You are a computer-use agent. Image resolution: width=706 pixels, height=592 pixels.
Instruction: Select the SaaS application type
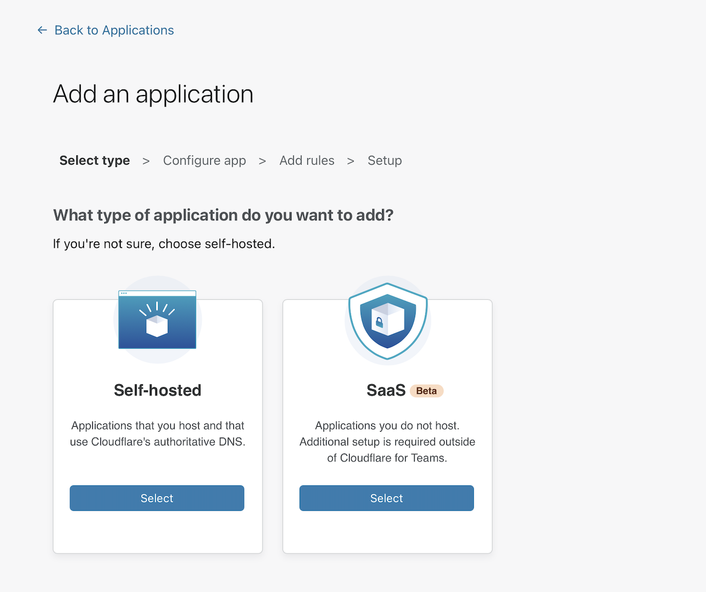pos(386,498)
